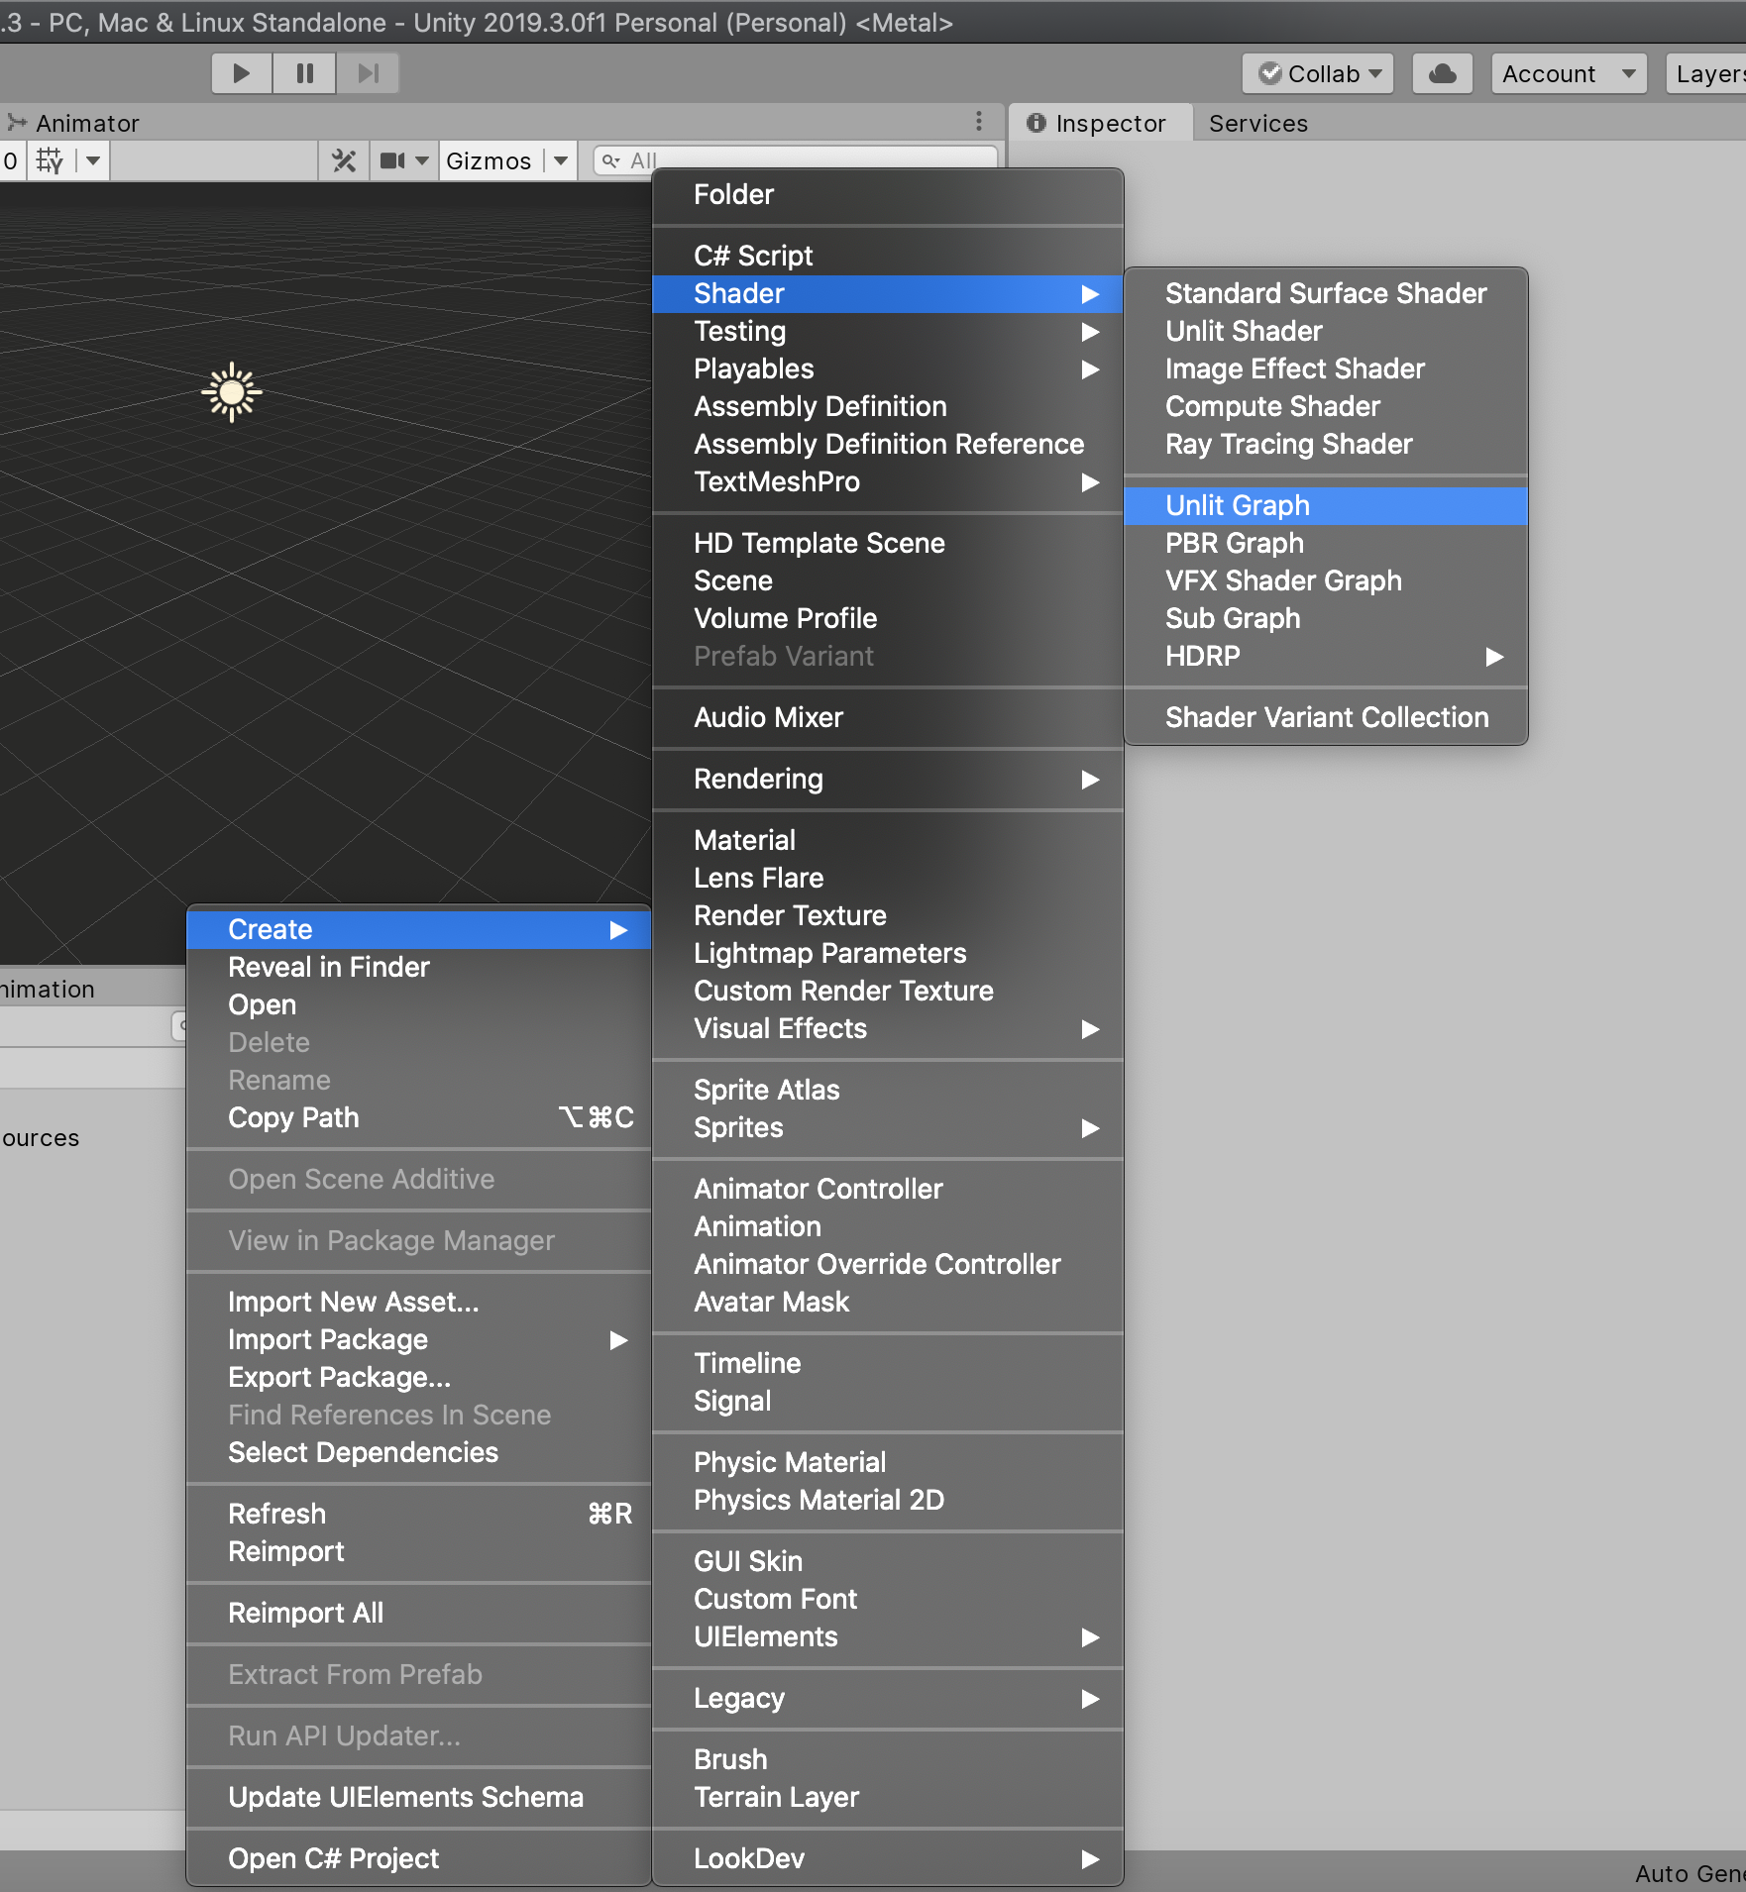Click the scene camera icon

(392, 160)
